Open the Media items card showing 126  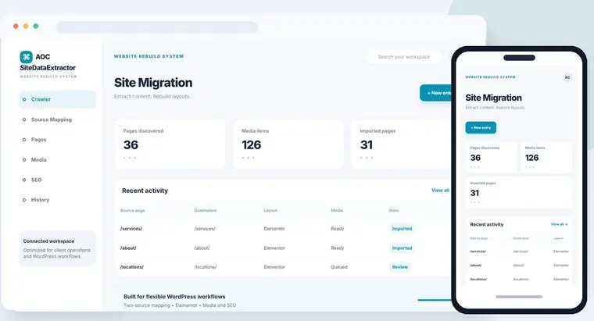(x=288, y=144)
